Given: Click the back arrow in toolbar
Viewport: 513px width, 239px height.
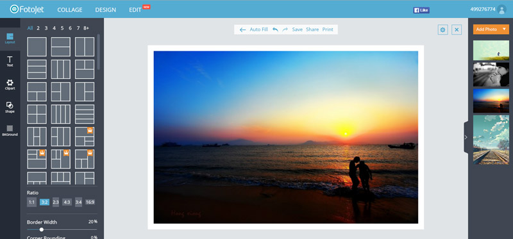Looking at the screenshot, I should point(242,29).
